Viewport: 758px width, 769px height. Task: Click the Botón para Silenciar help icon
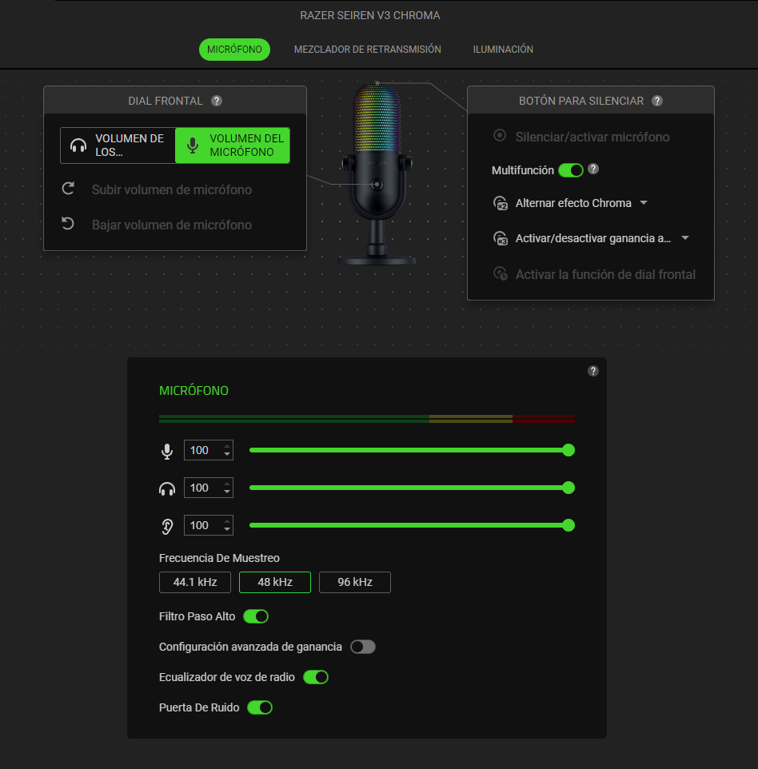(x=657, y=101)
